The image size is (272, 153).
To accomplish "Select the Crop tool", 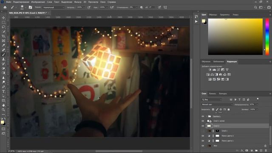I will 3,36.
